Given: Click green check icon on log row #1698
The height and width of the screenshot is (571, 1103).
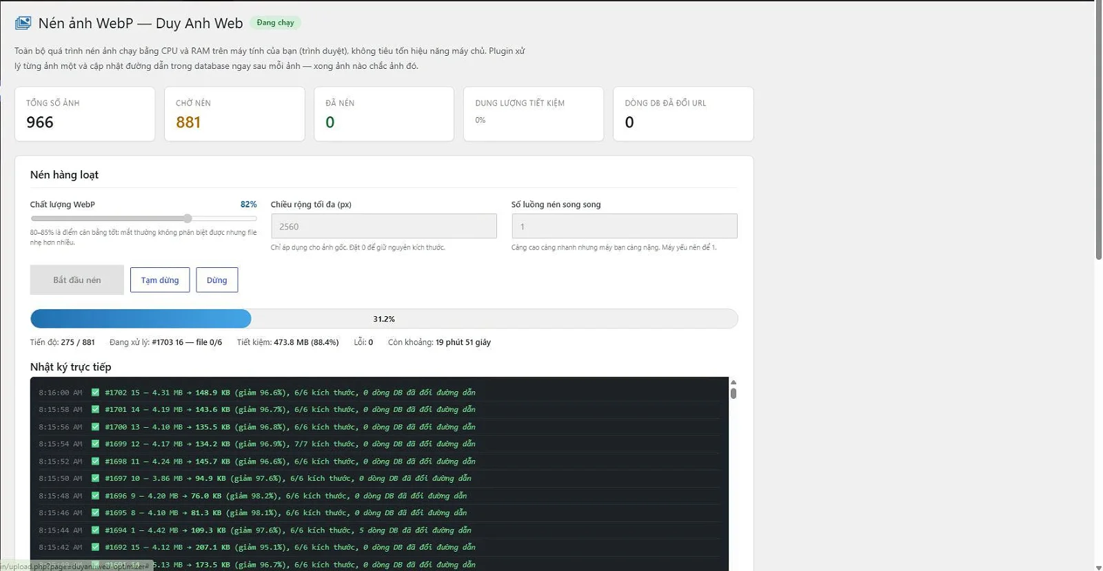Looking at the screenshot, I should (96, 461).
